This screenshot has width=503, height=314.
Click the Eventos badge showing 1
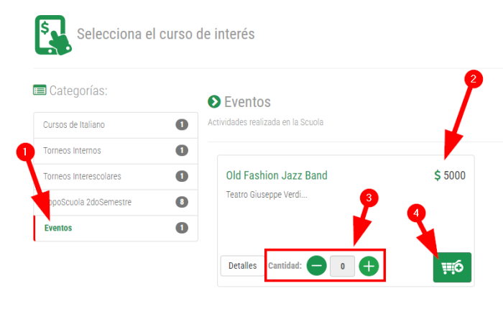tap(182, 228)
